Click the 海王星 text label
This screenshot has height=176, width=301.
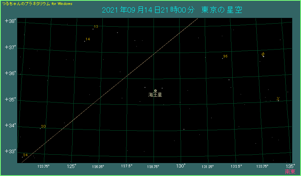point(155,95)
